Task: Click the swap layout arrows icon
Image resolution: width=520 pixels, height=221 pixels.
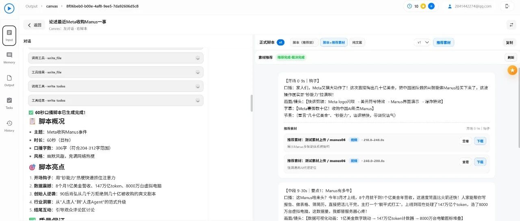Action: [x=511, y=25]
